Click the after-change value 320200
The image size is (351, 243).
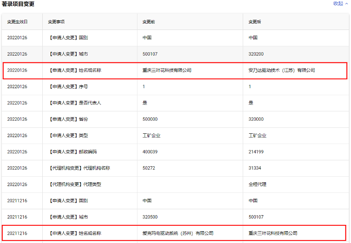pos(256,54)
